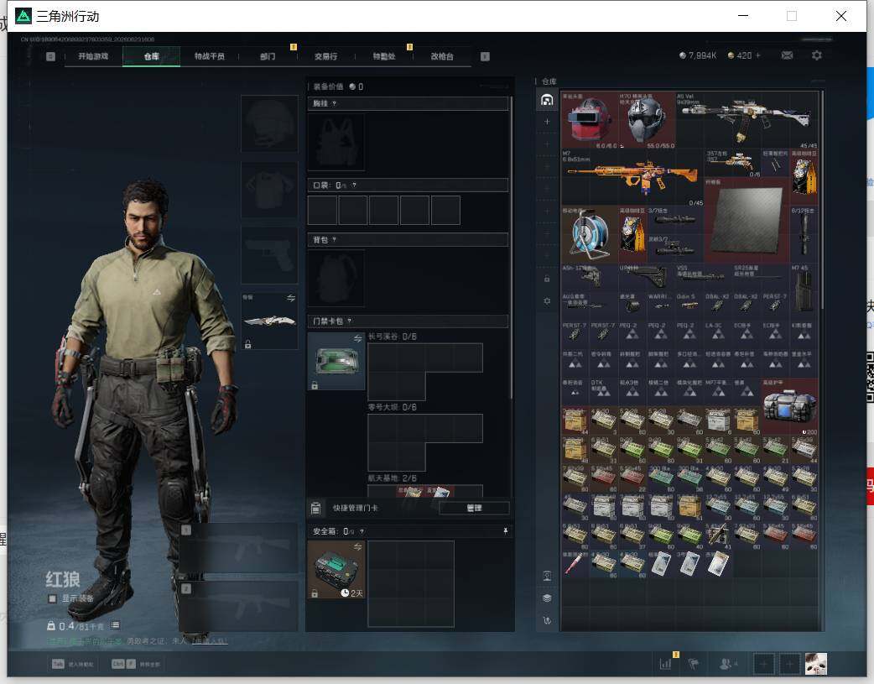Click the second primary weapon slot
Viewport: 874px width, 684px height.
coord(238,607)
